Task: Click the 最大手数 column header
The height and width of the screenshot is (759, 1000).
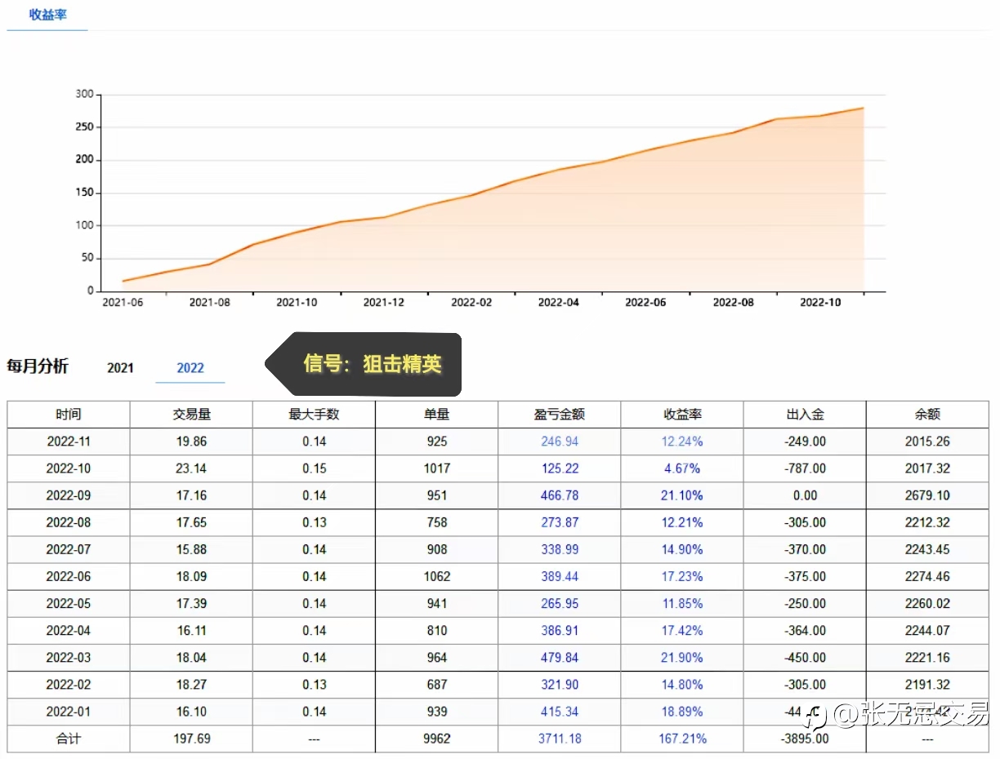Action: tap(314, 415)
